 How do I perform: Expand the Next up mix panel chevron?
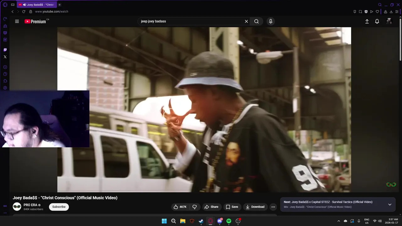point(390,204)
